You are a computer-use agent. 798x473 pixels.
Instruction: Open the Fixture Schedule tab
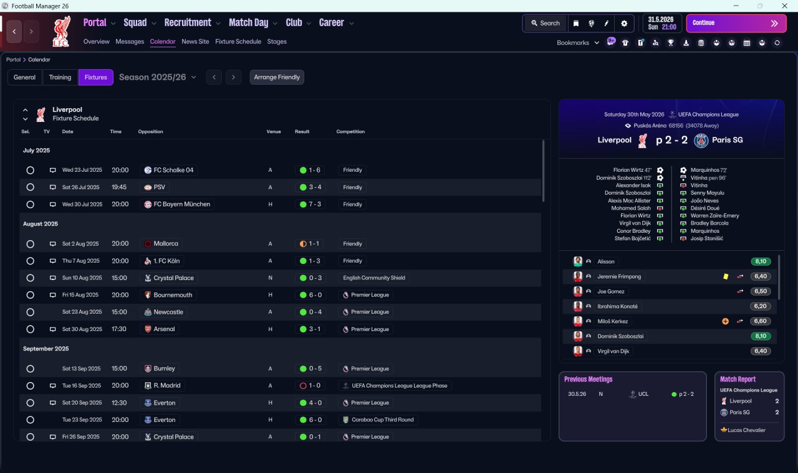click(238, 42)
